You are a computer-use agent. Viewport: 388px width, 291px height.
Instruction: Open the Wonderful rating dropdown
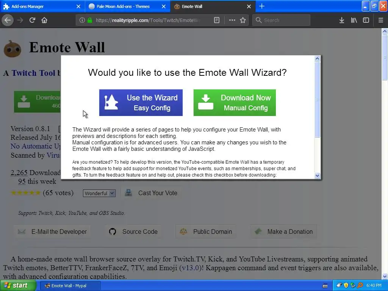coord(99,193)
